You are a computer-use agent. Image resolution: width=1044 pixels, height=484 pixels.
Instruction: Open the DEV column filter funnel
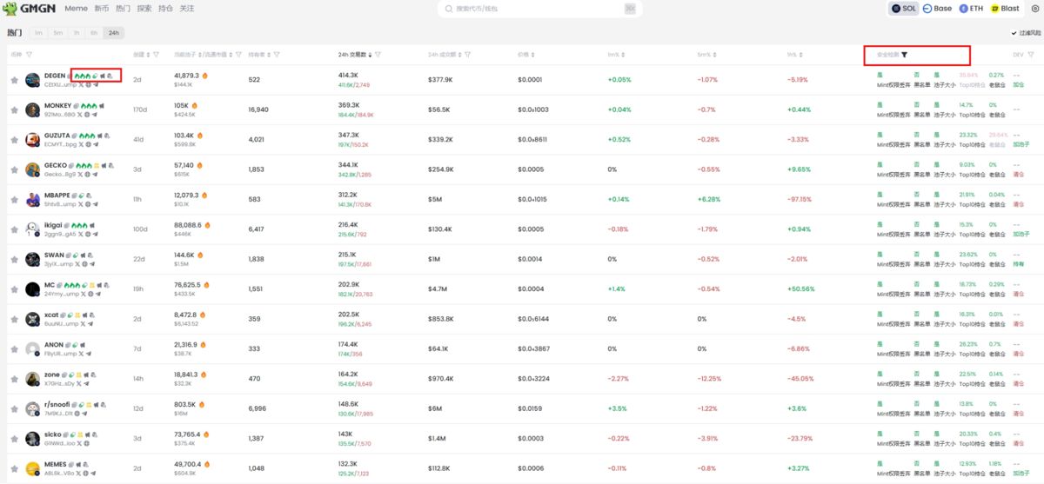point(1031,55)
